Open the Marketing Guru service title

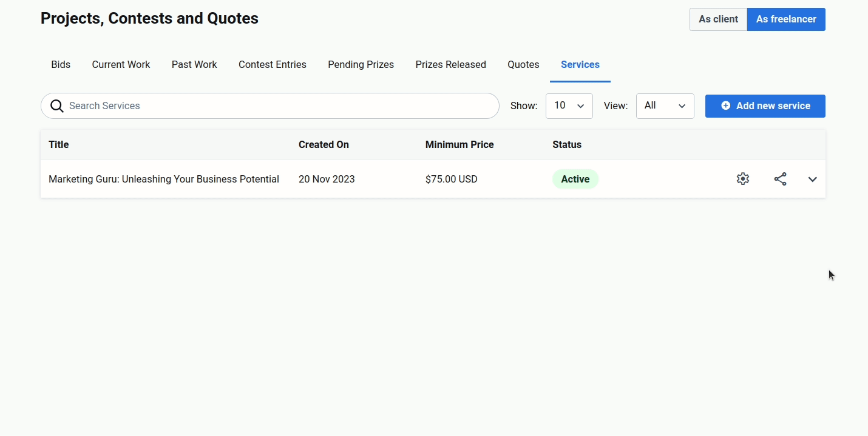[164, 179]
